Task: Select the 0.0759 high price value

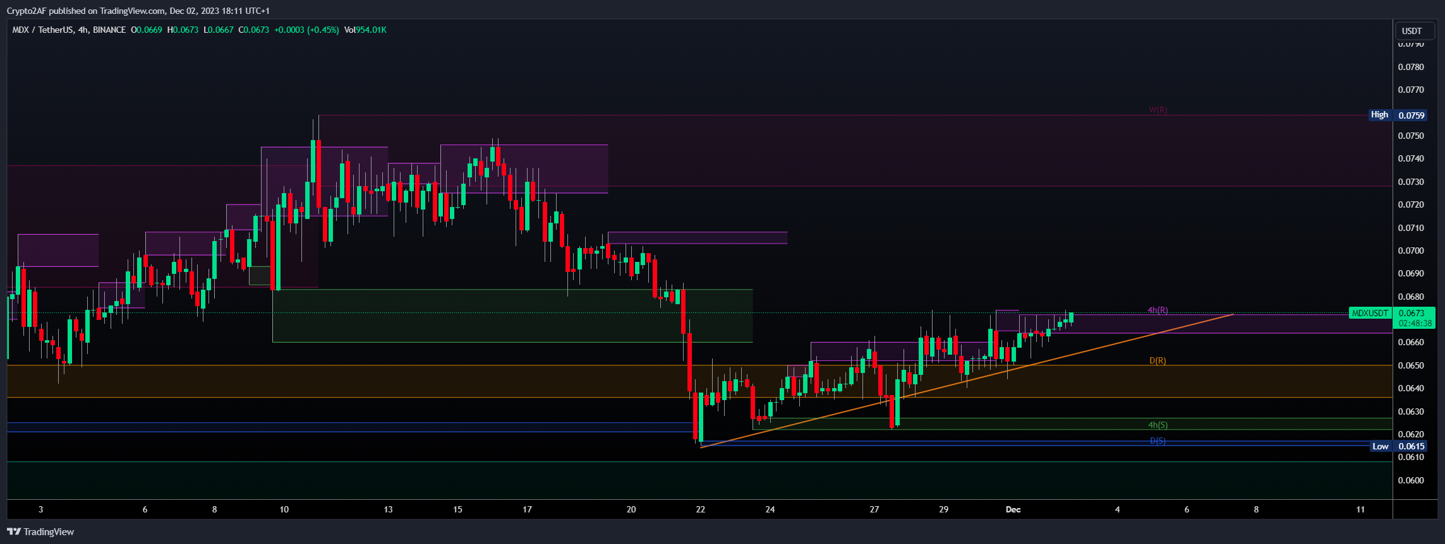Action: click(1412, 115)
